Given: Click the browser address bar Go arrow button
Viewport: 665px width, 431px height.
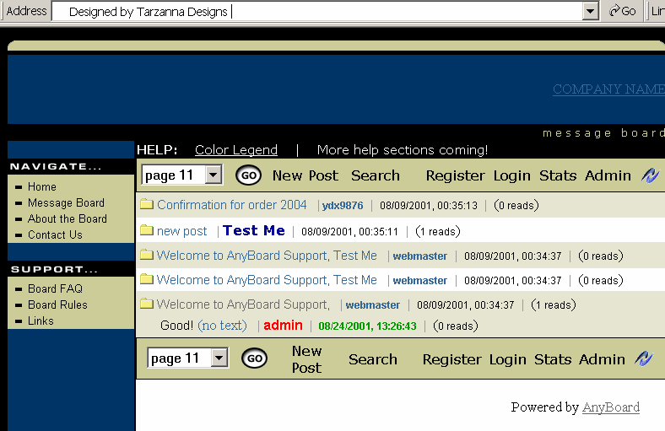Looking at the screenshot, I should point(622,11).
